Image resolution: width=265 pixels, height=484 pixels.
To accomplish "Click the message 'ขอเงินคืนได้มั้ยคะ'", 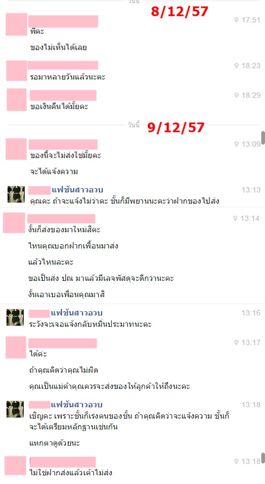I will pyautogui.click(x=59, y=107).
